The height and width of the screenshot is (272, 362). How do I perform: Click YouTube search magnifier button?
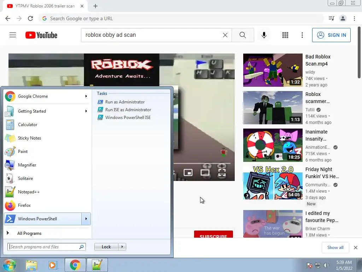click(243, 35)
